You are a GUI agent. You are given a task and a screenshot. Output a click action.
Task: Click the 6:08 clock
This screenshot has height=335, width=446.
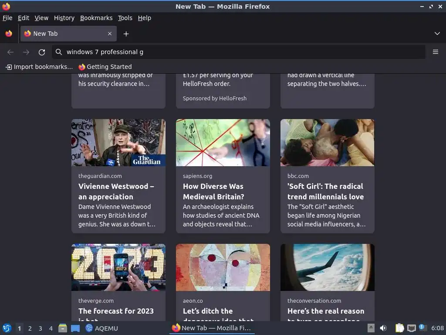point(437,328)
